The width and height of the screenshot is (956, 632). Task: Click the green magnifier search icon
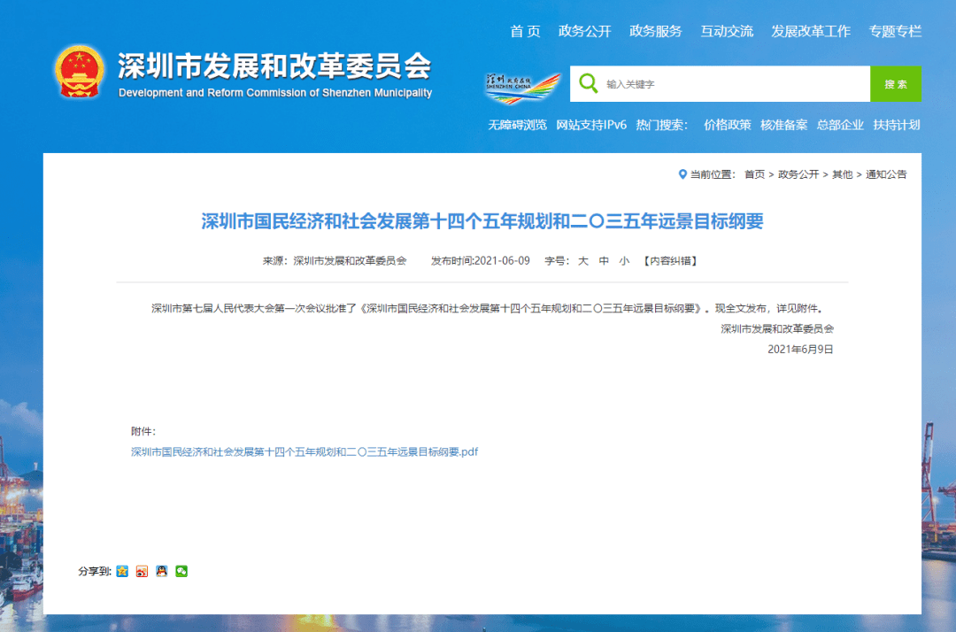point(589,83)
